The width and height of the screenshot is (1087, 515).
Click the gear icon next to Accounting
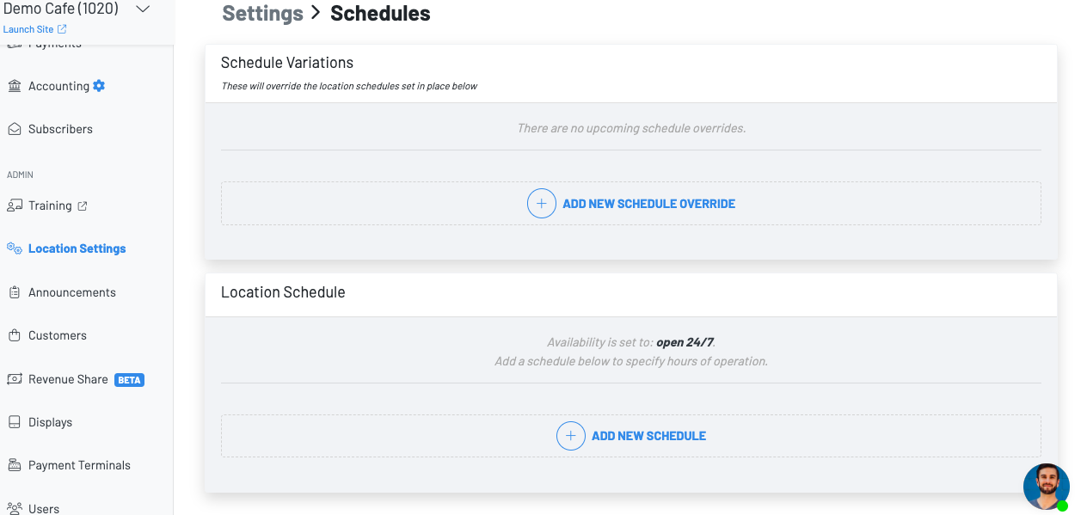99,86
